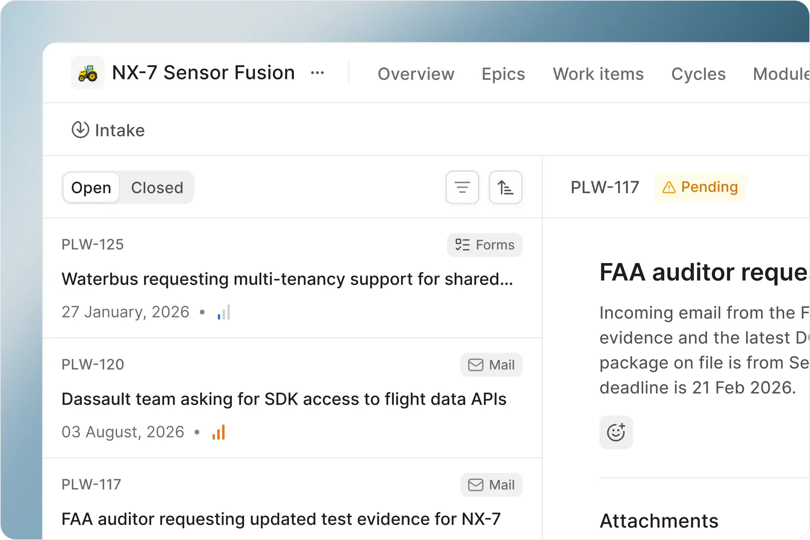Open the project options ellipsis menu

point(317,73)
